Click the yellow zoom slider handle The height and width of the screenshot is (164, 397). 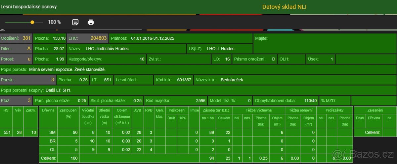point(32,22)
